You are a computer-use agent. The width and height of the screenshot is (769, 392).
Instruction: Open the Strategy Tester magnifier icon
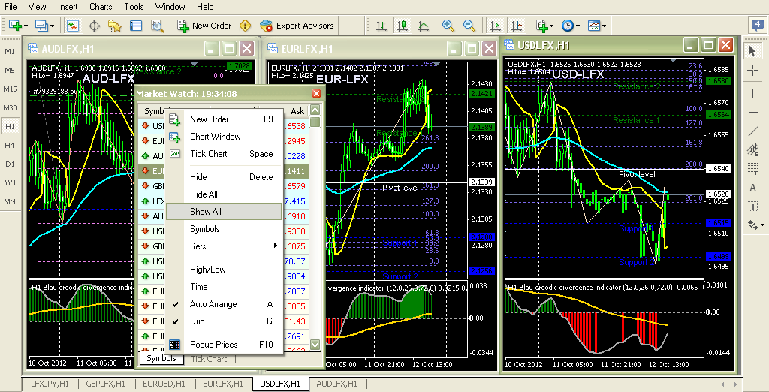coord(157,26)
